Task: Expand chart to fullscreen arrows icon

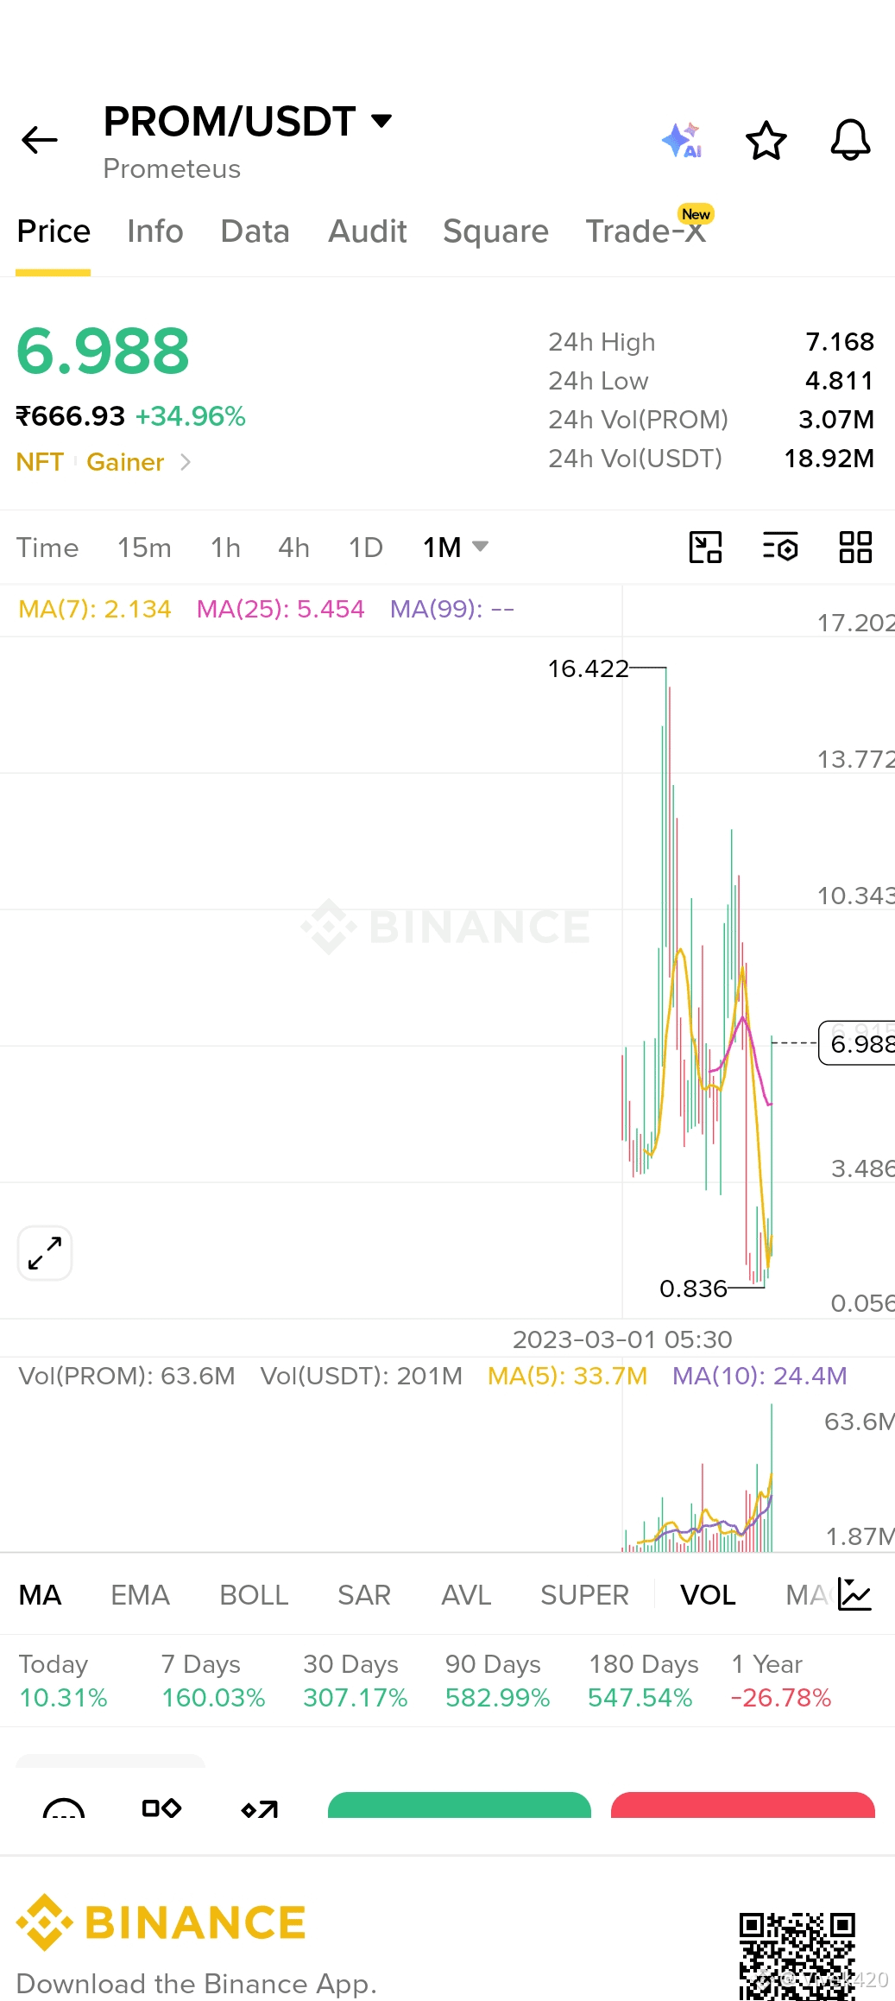Action: [45, 1253]
